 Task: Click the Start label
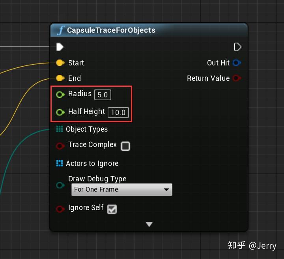(x=76, y=63)
